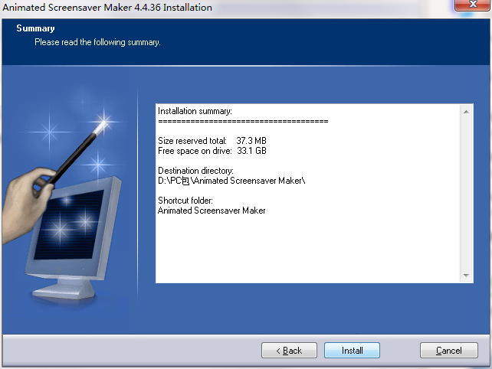
Task: Go back with the Back button
Action: (289, 350)
